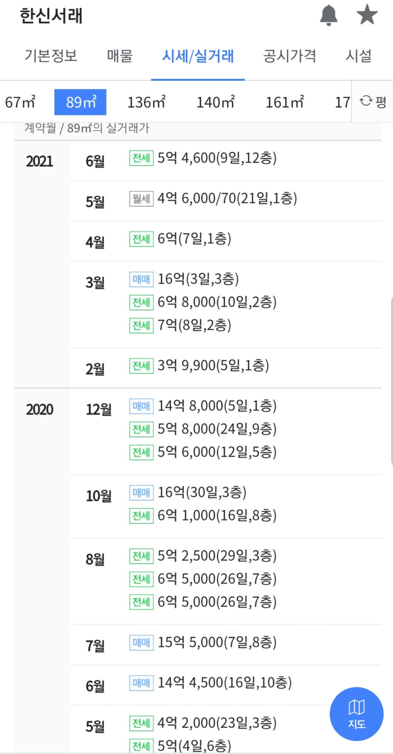Tap the star favorite icon
This screenshot has height=754, width=393.
click(x=367, y=16)
